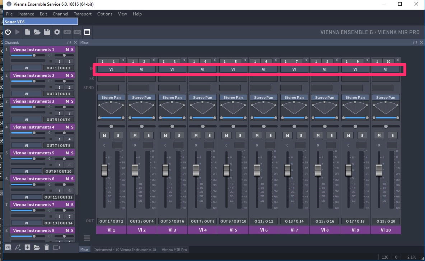
Task: Collapse the VI 1 strip input arrow
Action: pyautogui.click(x=123, y=60)
